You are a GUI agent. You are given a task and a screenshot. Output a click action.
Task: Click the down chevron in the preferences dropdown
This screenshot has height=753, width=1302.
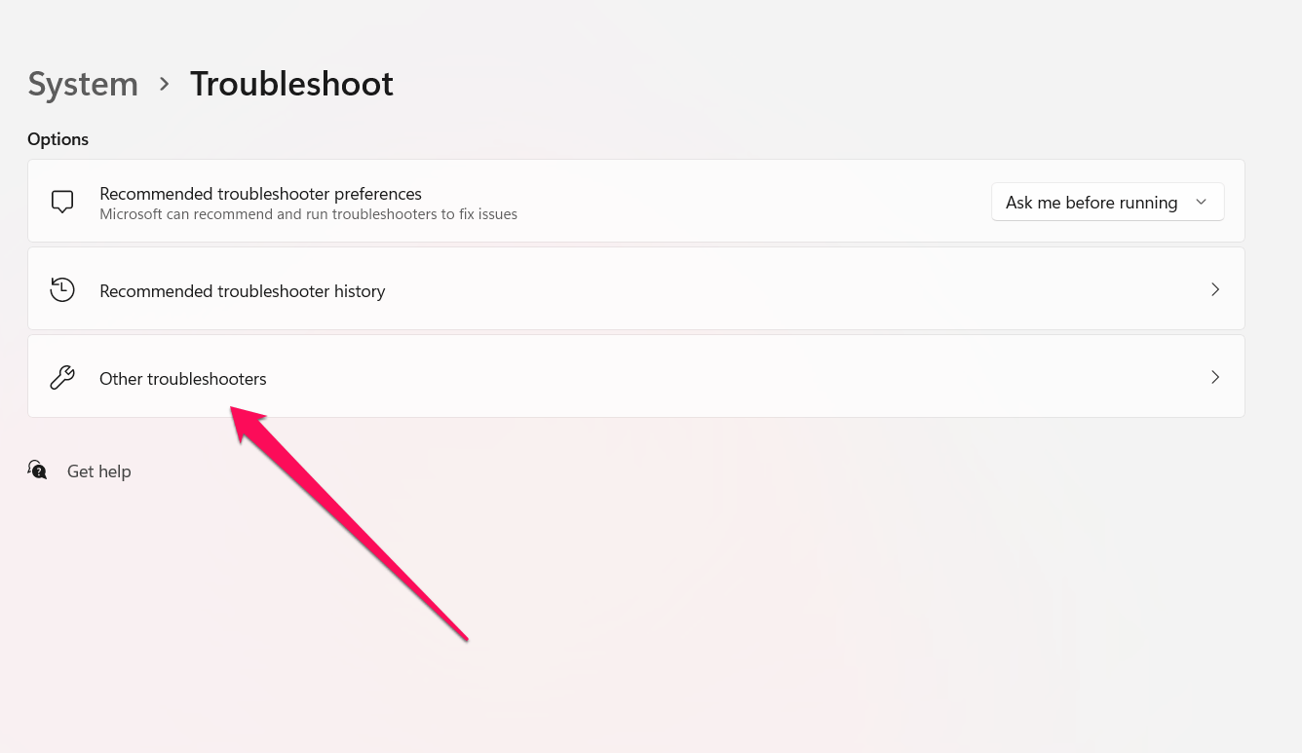1201,202
